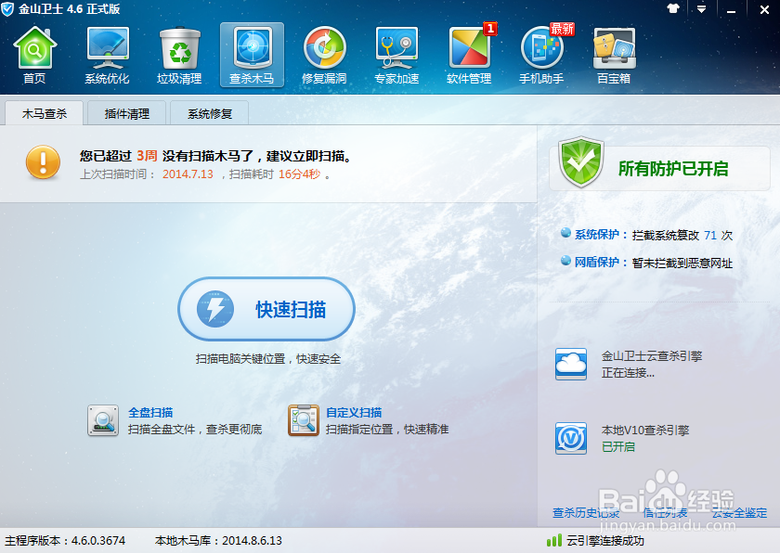Open the 首页 home icon
This screenshot has width=780, height=553.
click(34, 56)
